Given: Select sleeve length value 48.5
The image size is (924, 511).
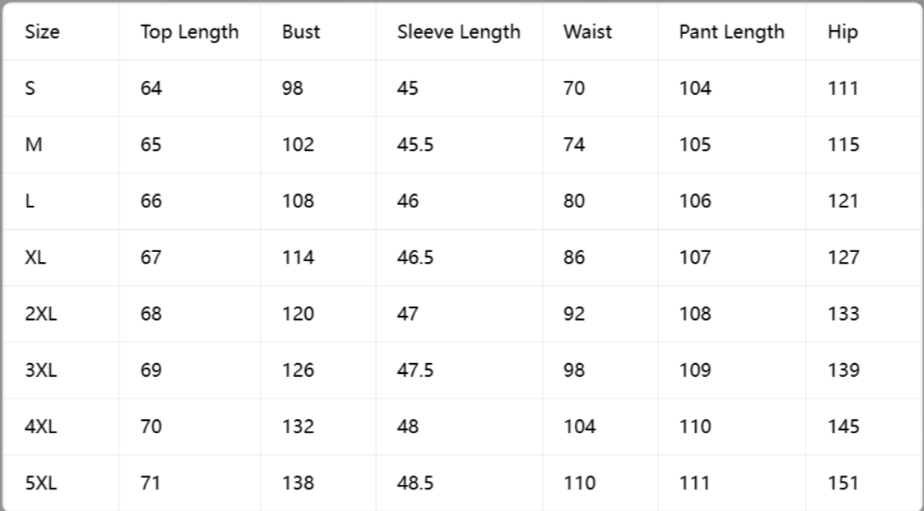Looking at the screenshot, I should click(415, 483).
